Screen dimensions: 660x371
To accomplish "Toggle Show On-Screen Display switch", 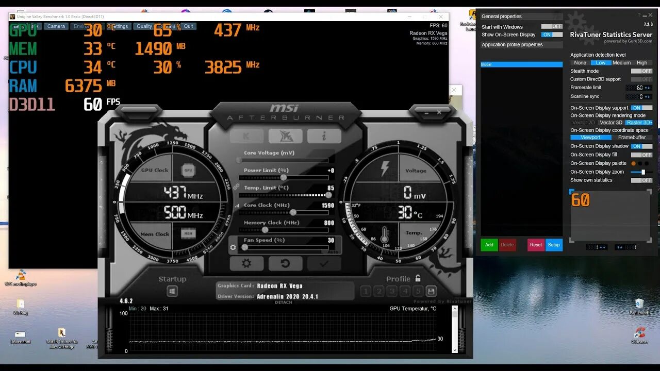I will pos(552,35).
